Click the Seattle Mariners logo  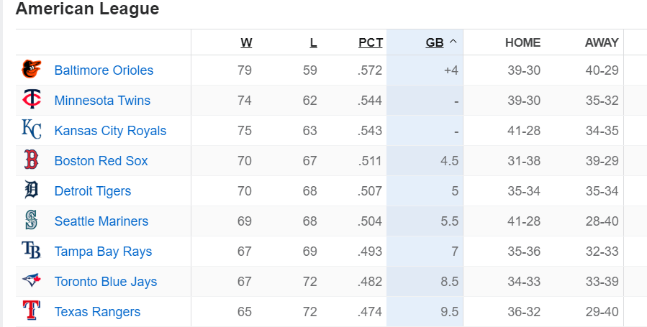[x=32, y=221]
